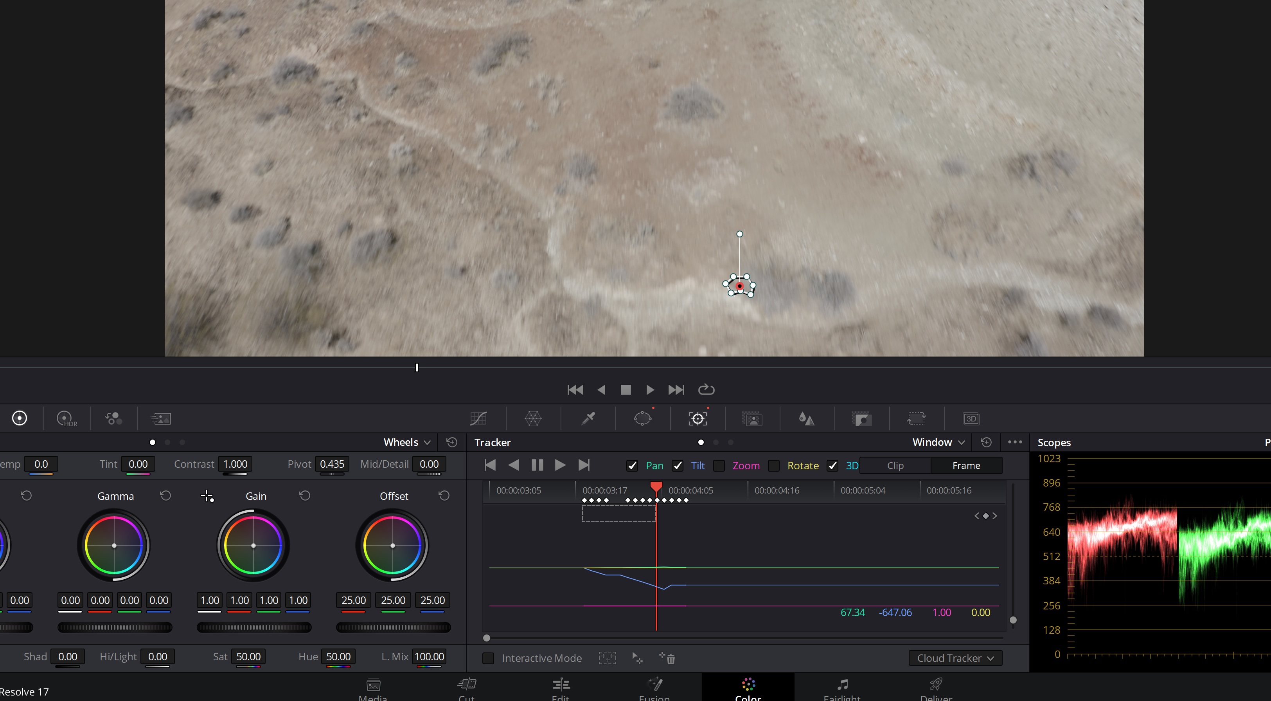Screen dimensions: 1271x701
Task: Open the Window tracker type dropdown
Action: pyautogui.click(x=938, y=442)
